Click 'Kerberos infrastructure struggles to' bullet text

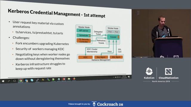[x=40, y=64]
